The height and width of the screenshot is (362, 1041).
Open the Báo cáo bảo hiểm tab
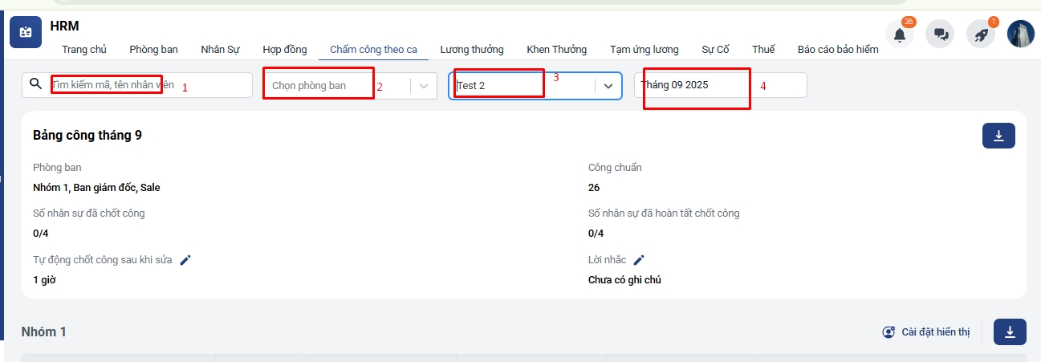point(837,50)
